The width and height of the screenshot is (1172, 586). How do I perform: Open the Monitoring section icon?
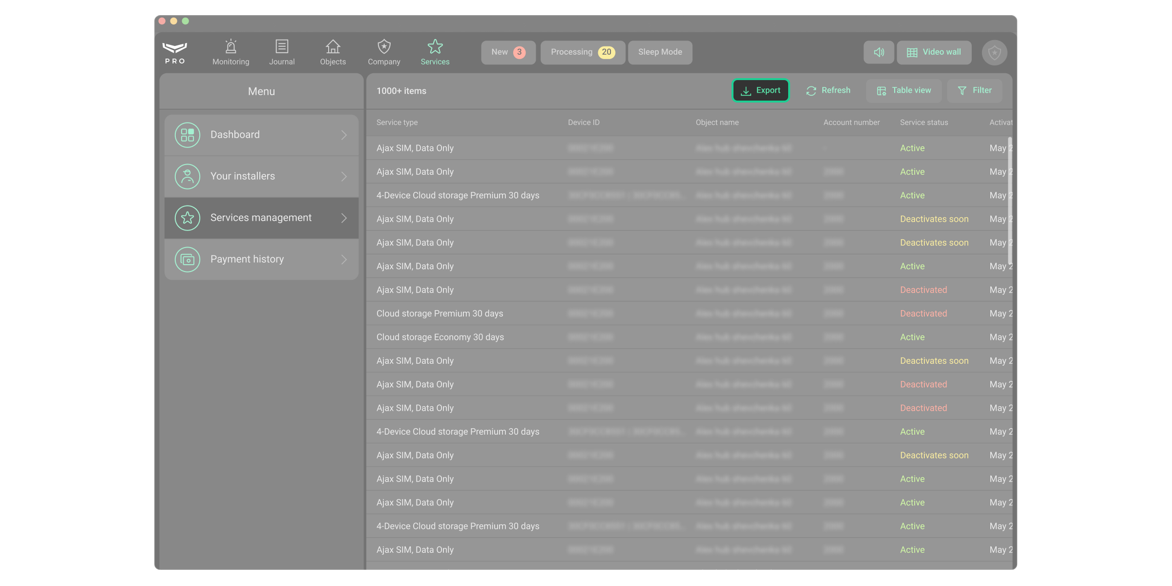230,47
